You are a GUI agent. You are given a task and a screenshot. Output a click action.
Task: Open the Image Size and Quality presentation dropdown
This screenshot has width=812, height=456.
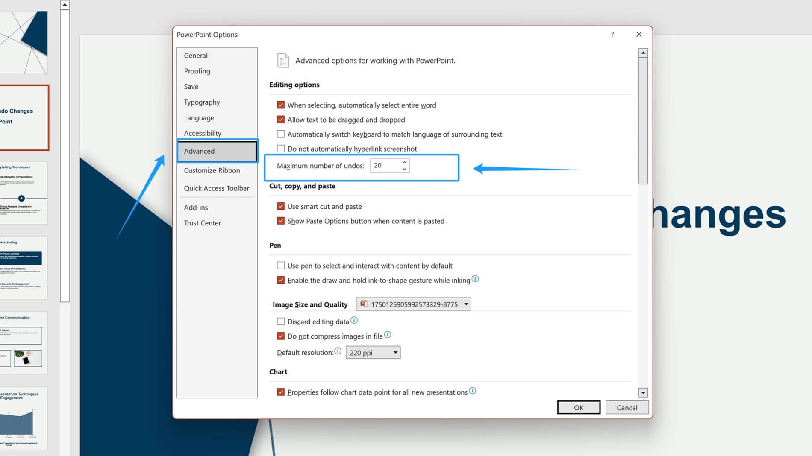click(466, 304)
